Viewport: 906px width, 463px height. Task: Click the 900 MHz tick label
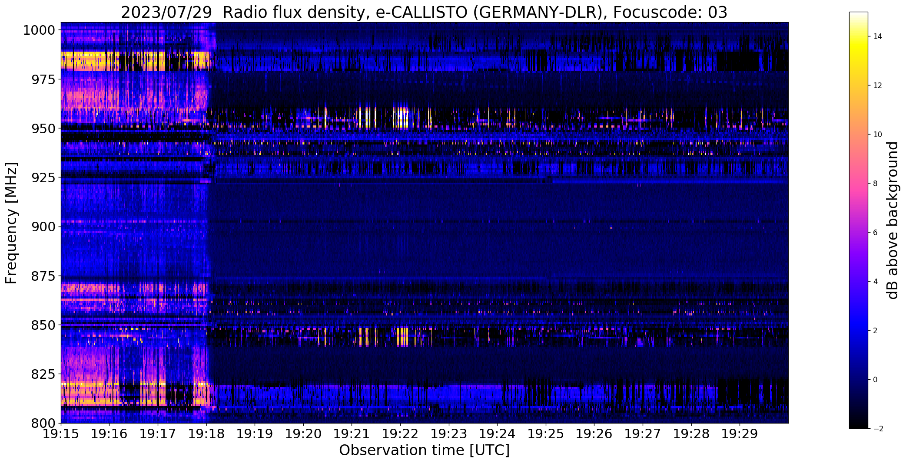(x=43, y=227)
